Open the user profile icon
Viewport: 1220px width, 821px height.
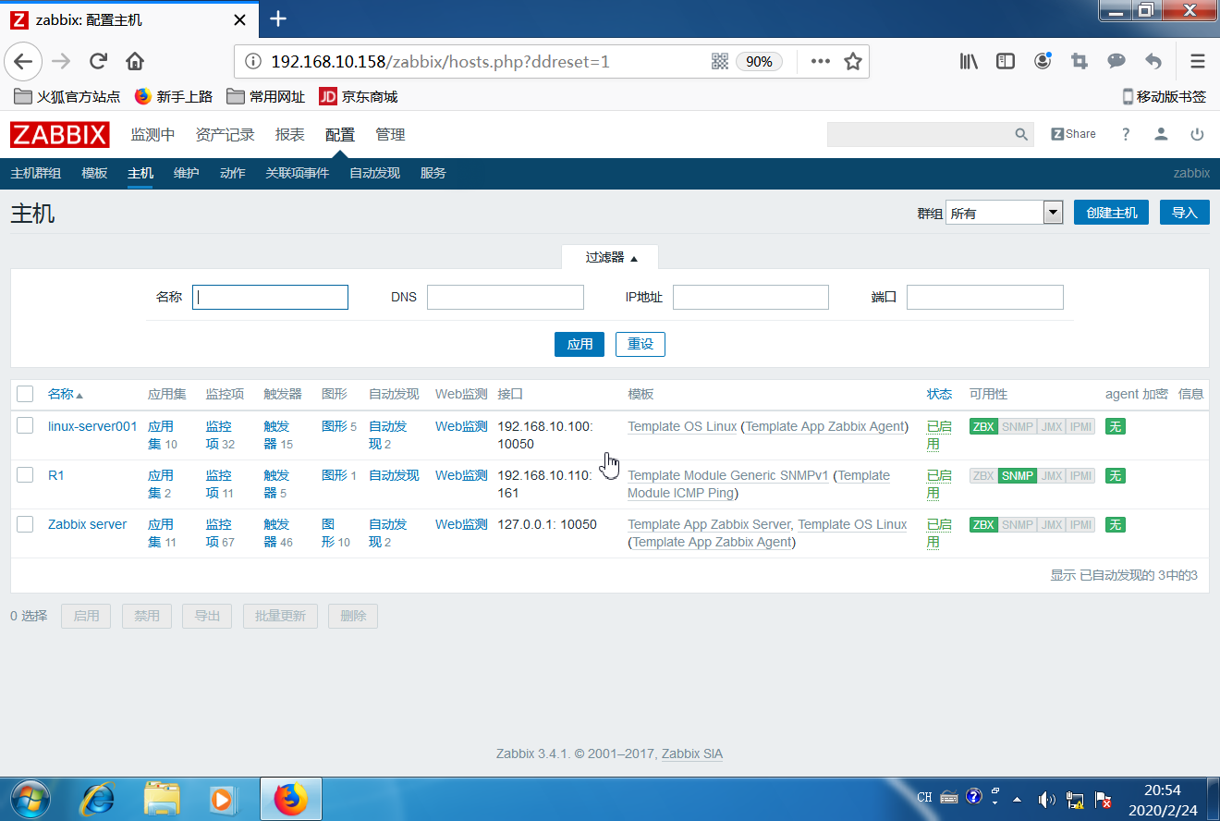(1161, 135)
